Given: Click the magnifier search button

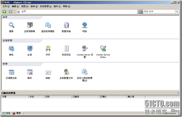Looking at the screenshot, I should 177,12.
